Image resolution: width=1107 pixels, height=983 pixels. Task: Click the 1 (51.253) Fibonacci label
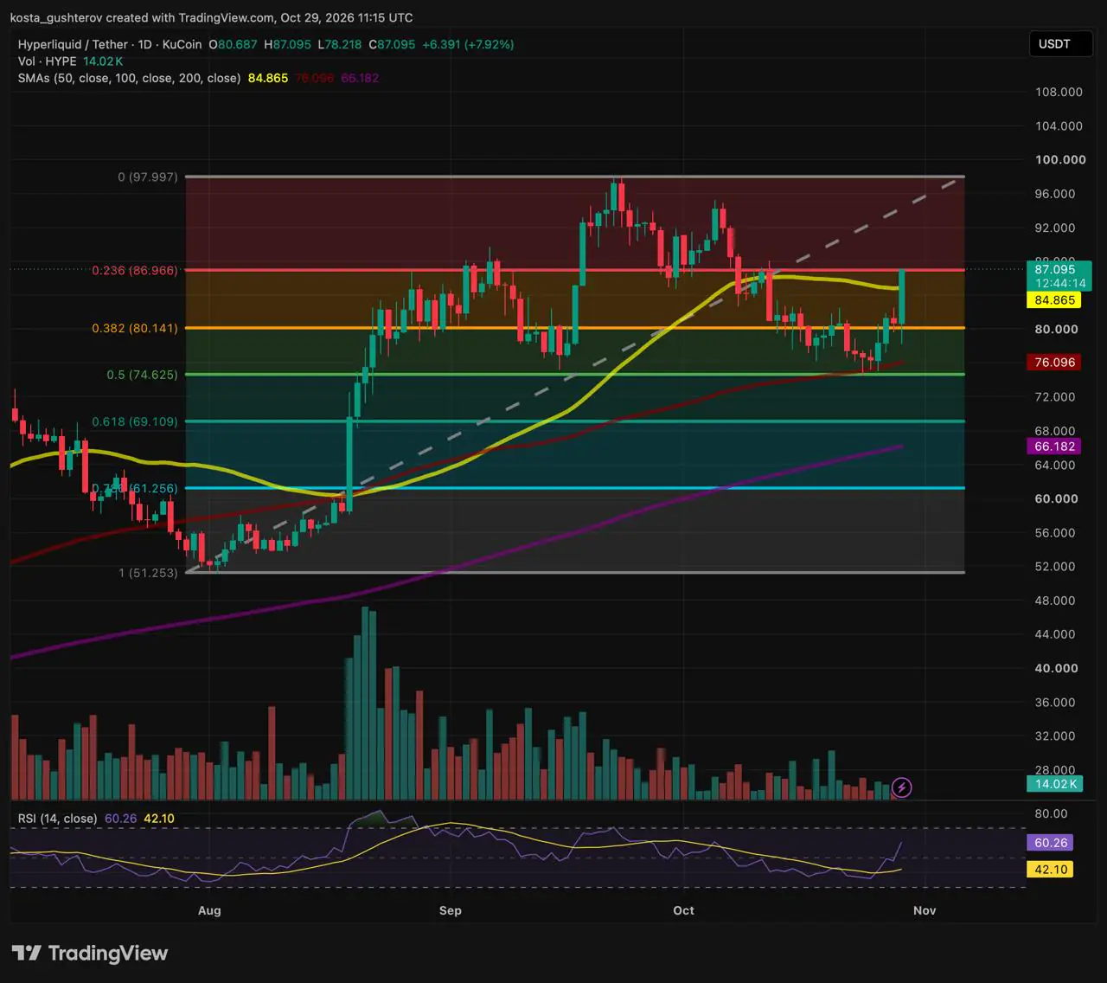pos(148,573)
